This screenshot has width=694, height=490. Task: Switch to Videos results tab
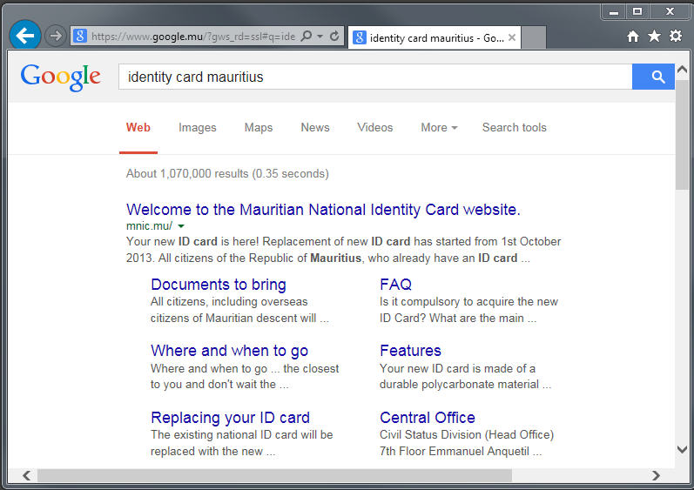(x=375, y=127)
